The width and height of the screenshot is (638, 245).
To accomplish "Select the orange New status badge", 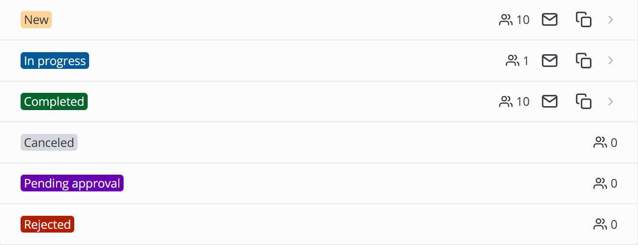I will 36,20.
